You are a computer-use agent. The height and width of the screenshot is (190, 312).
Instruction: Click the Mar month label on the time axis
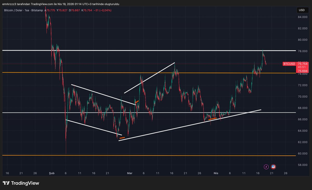129,173
